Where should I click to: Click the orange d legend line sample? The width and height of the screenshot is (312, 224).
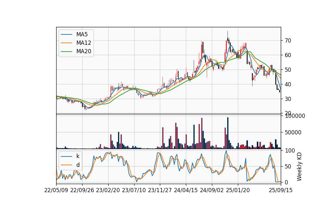[66, 165]
